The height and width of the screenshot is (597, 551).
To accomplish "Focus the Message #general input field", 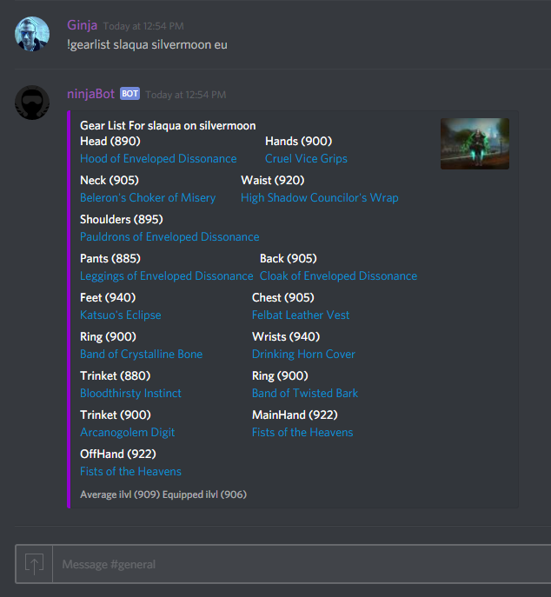I will [x=302, y=564].
